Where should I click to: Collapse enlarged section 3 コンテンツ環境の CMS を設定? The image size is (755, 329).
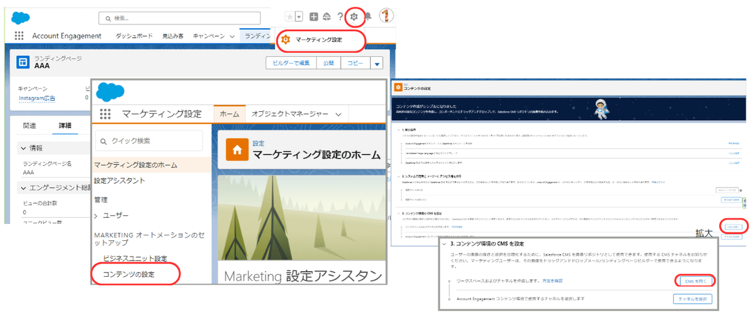click(445, 243)
